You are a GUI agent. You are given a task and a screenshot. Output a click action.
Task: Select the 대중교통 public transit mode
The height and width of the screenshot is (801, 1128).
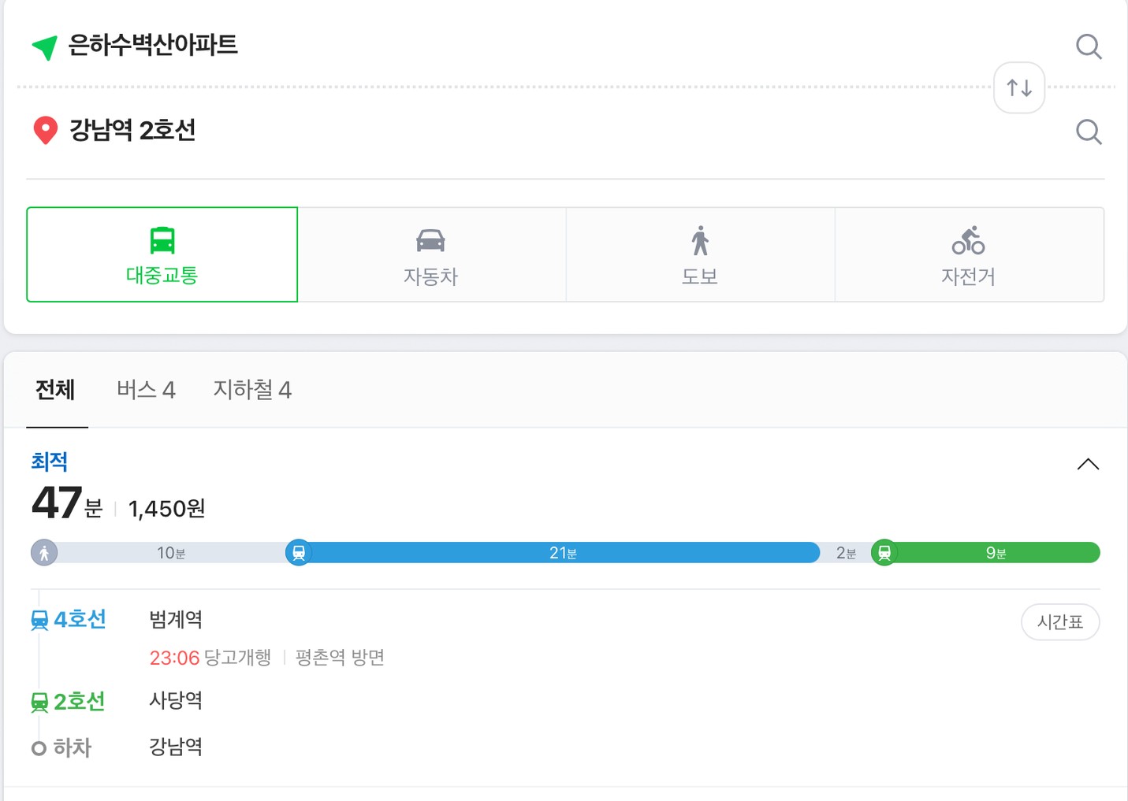click(x=162, y=254)
